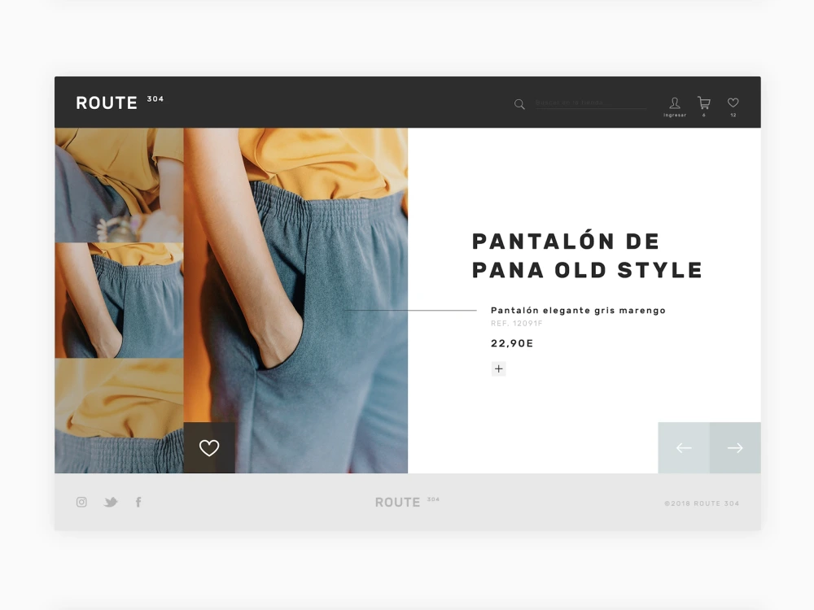The height and width of the screenshot is (610, 814).
Task: Open the Instagram footer icon
Action: tap(81, 502)
